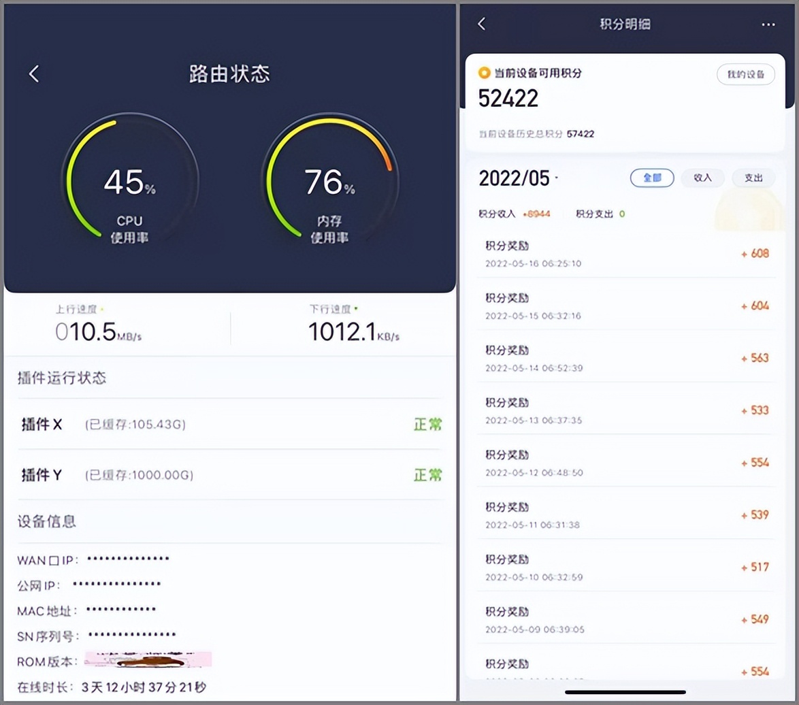Select the 全部 filter pill
The image size is (799, 705).
[x=651, y=178]
